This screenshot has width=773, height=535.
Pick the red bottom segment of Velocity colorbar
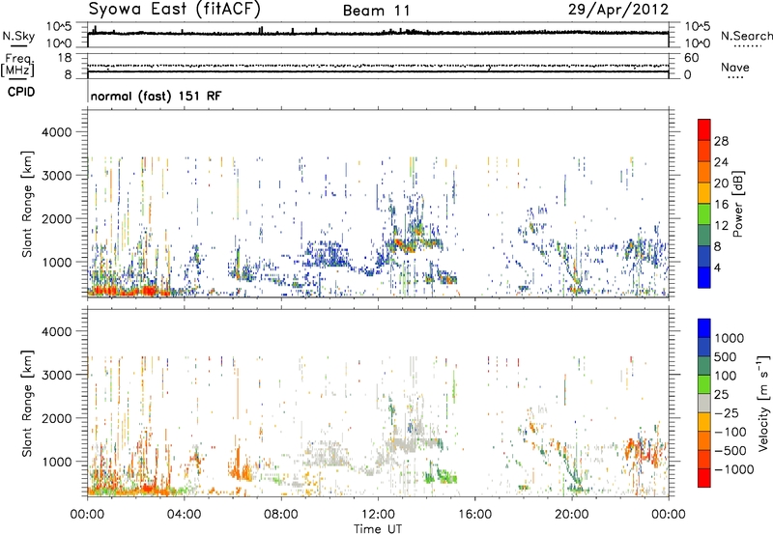coord(704,477)
